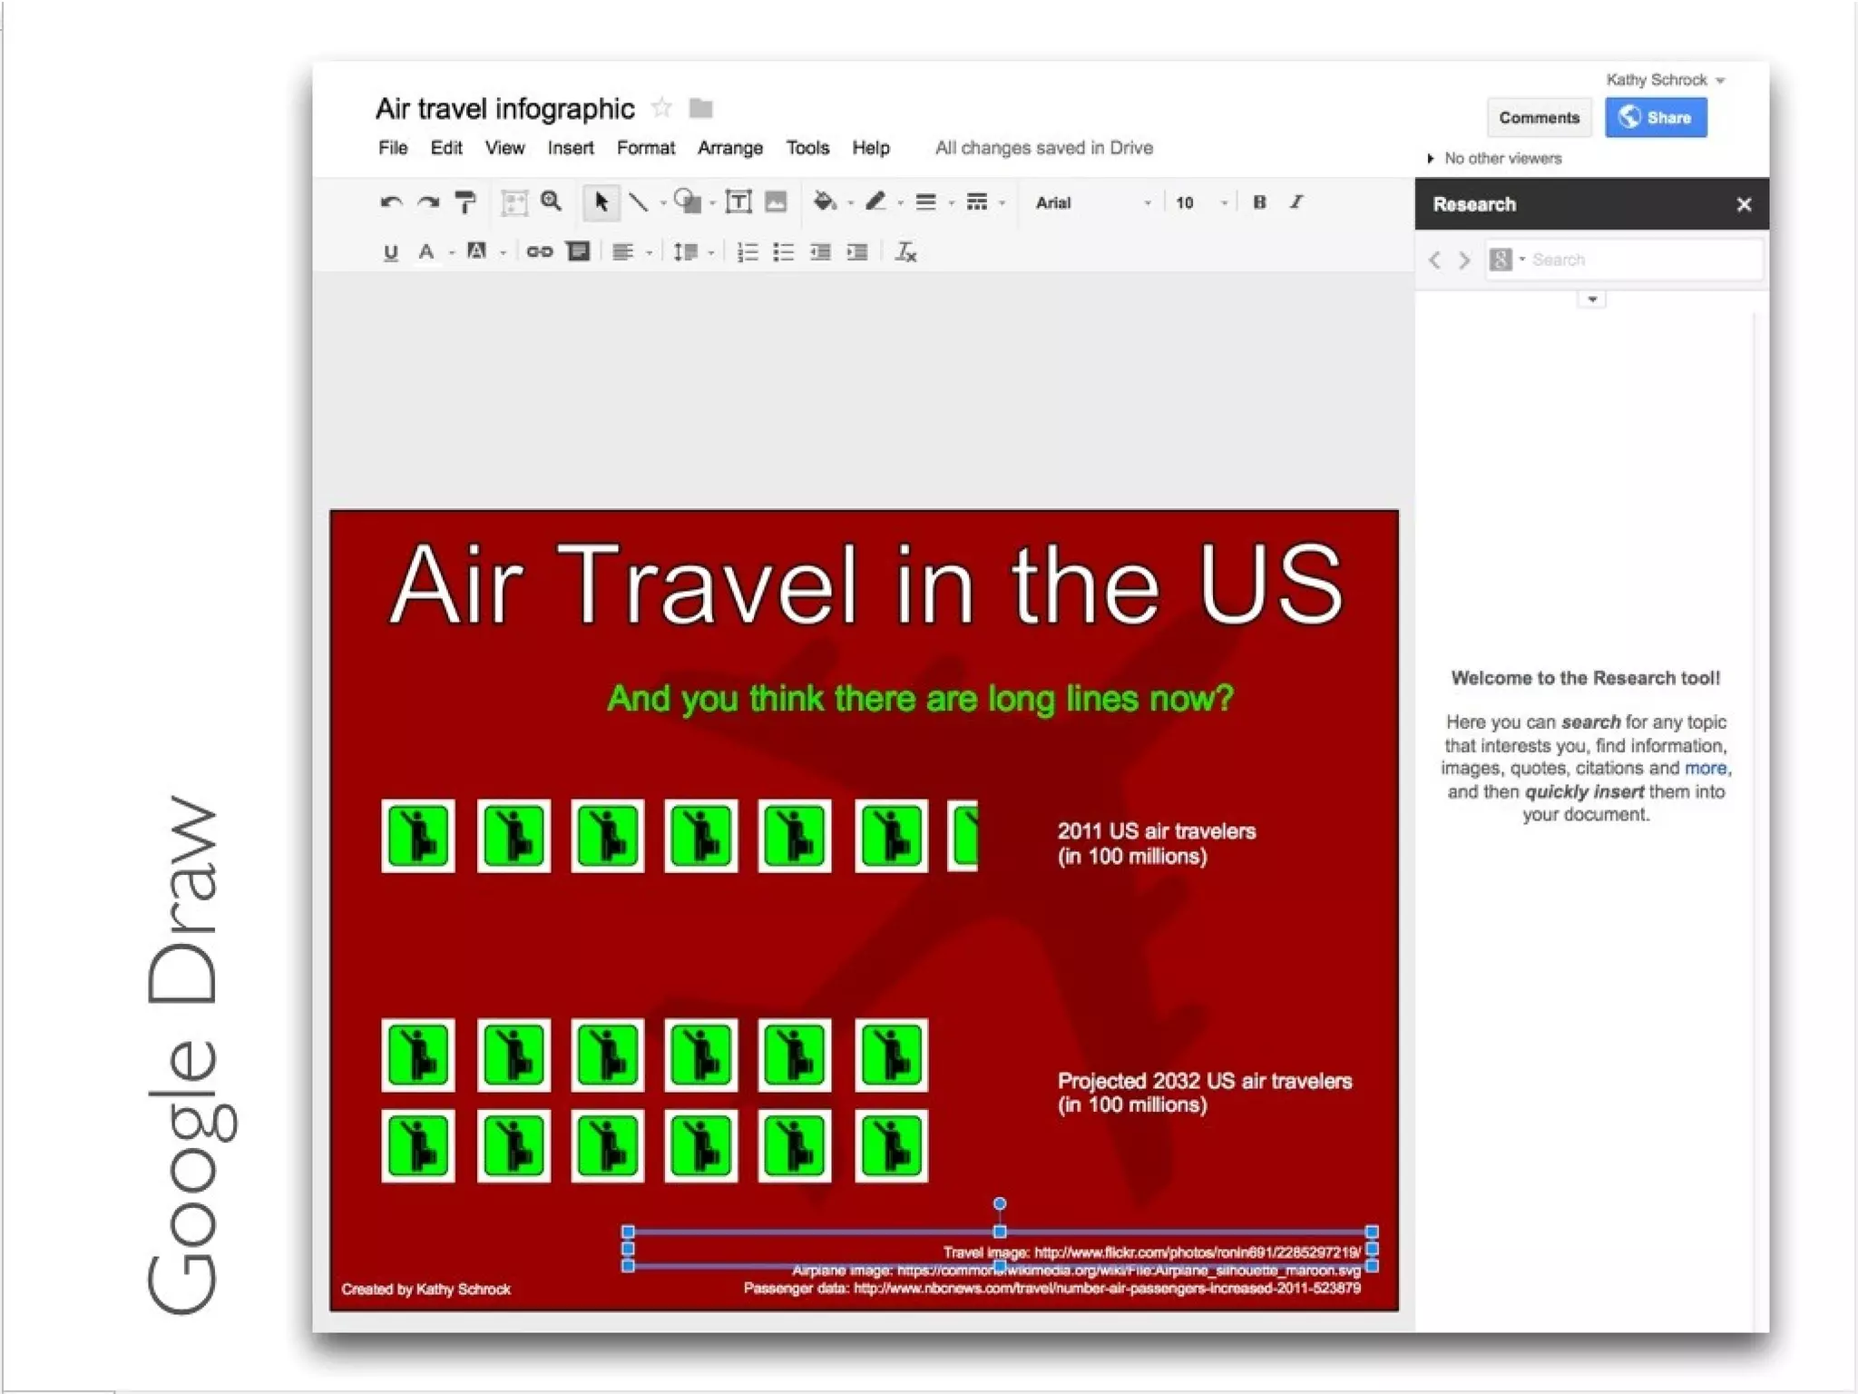1858x1394 pixels.
Task: Click the Clear formatting icon
Action: click(x=905, y=252)
